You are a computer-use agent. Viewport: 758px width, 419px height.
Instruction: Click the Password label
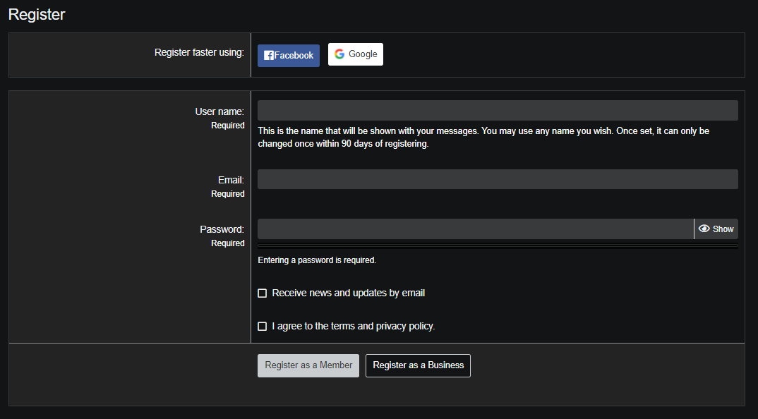(222, 229)
